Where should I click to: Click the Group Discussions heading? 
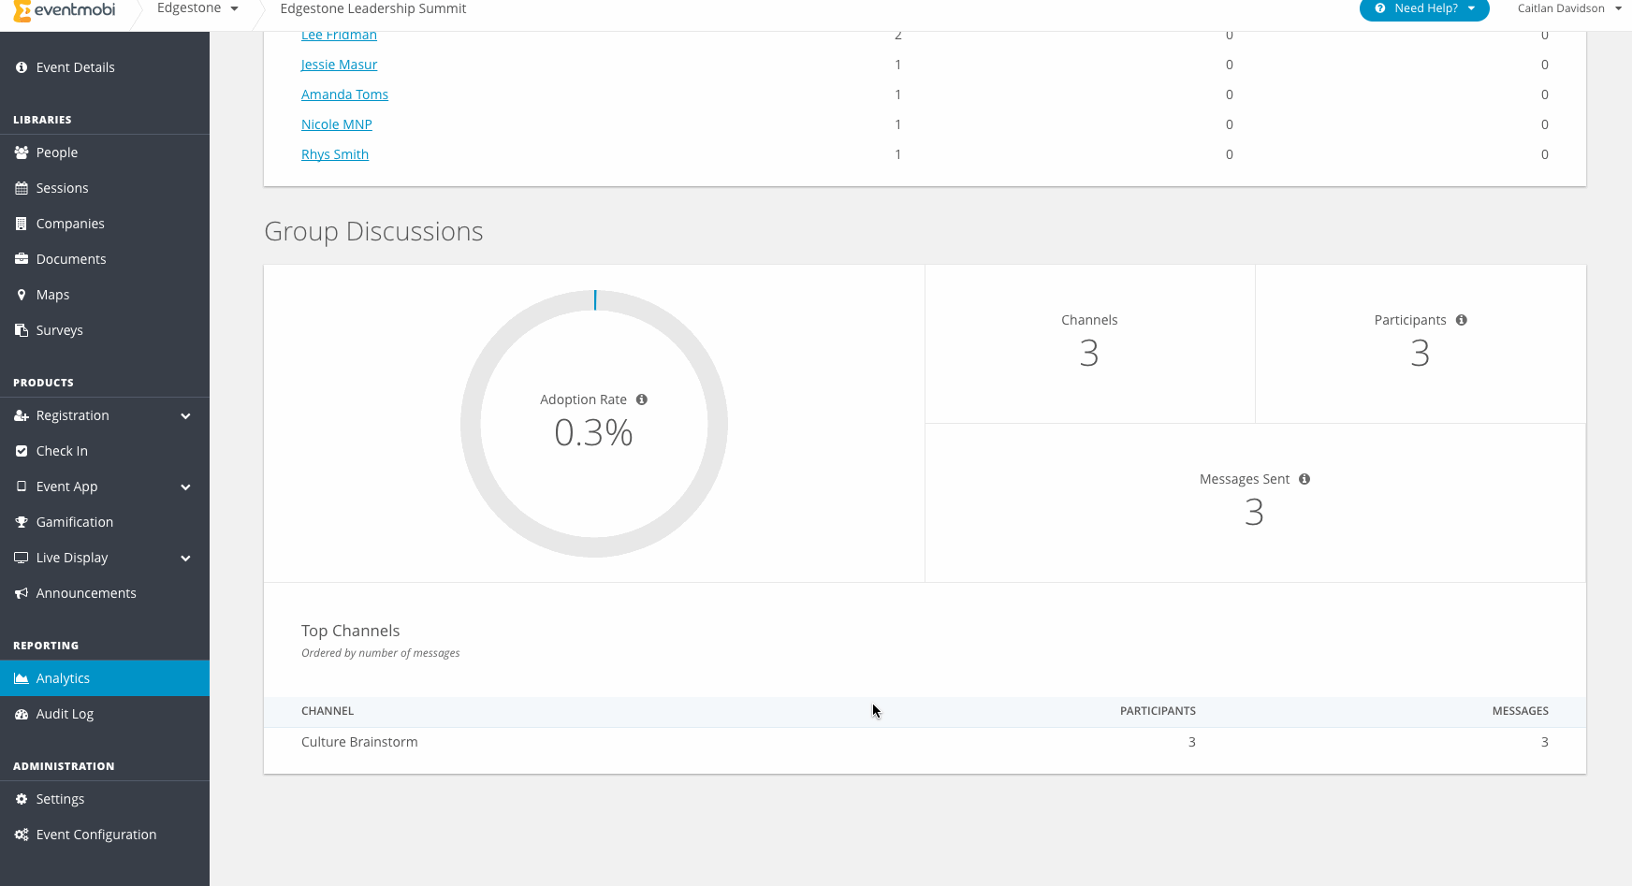[373, 231]
